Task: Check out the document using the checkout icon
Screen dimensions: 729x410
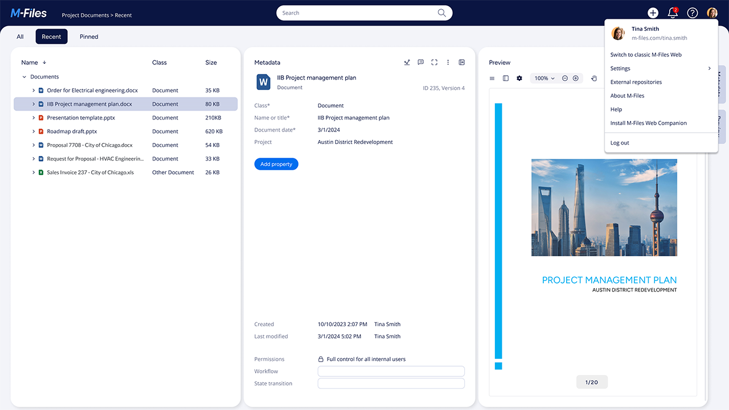Action: coord(407,62)
